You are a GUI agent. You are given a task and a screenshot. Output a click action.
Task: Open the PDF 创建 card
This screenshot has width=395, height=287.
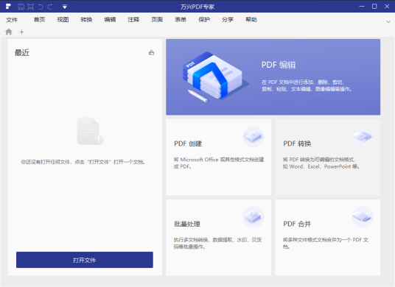[x=218, y=157]
